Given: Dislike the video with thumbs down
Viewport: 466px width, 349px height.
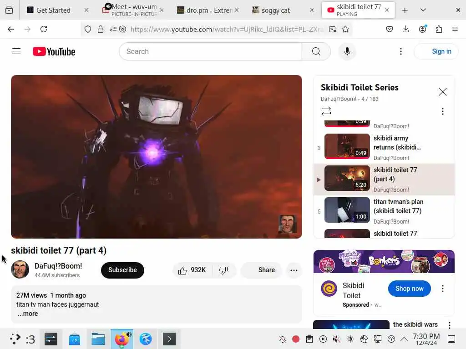Looking at the screenshot, I should tap(223, 270).
